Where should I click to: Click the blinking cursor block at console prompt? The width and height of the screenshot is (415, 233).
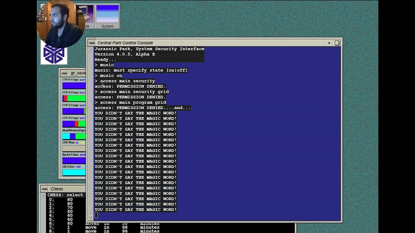[x=96, y=215]
